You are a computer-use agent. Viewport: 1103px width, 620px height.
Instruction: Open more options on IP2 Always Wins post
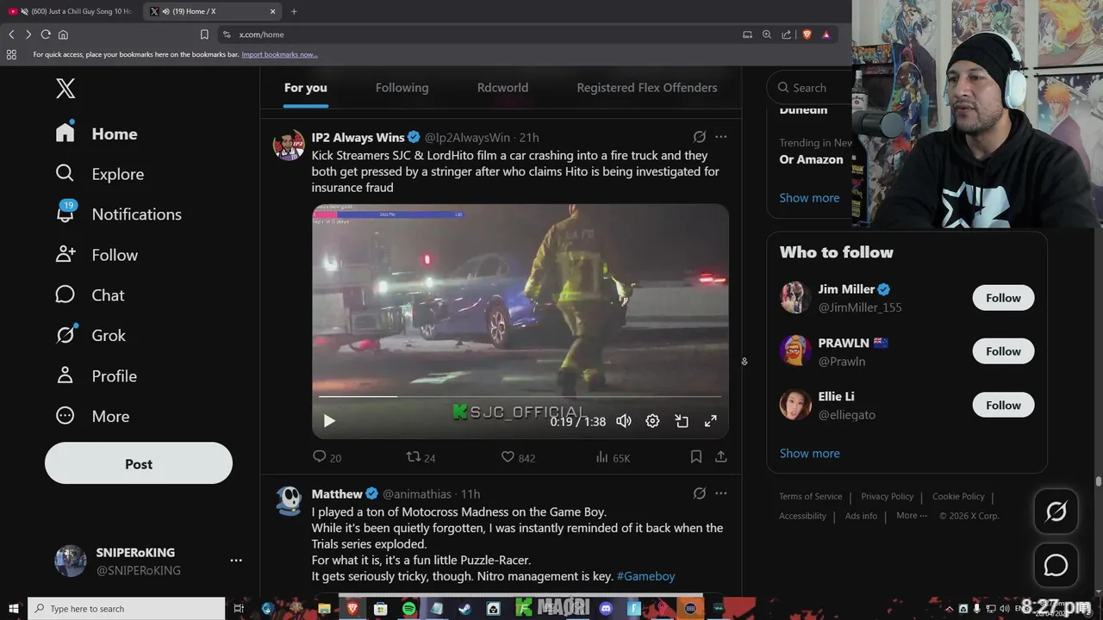point(721,137)
